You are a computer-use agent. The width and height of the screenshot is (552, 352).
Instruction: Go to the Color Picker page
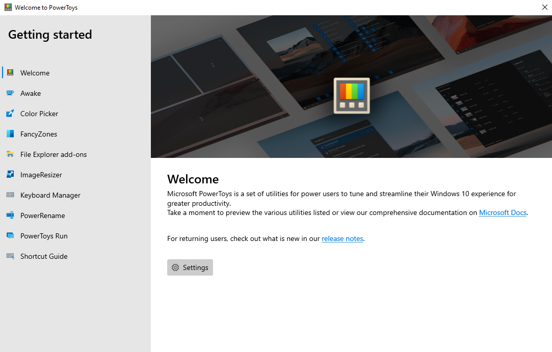click(75, 114)
